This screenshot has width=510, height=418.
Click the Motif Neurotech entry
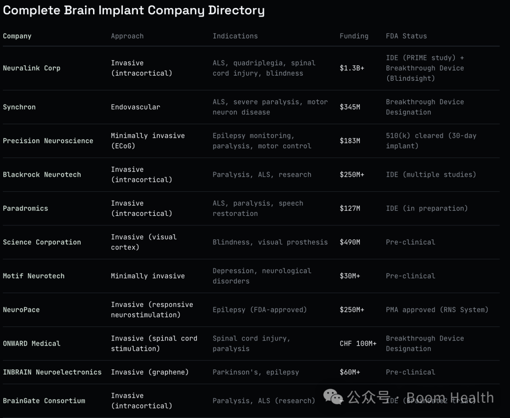(x=34, y=276)
